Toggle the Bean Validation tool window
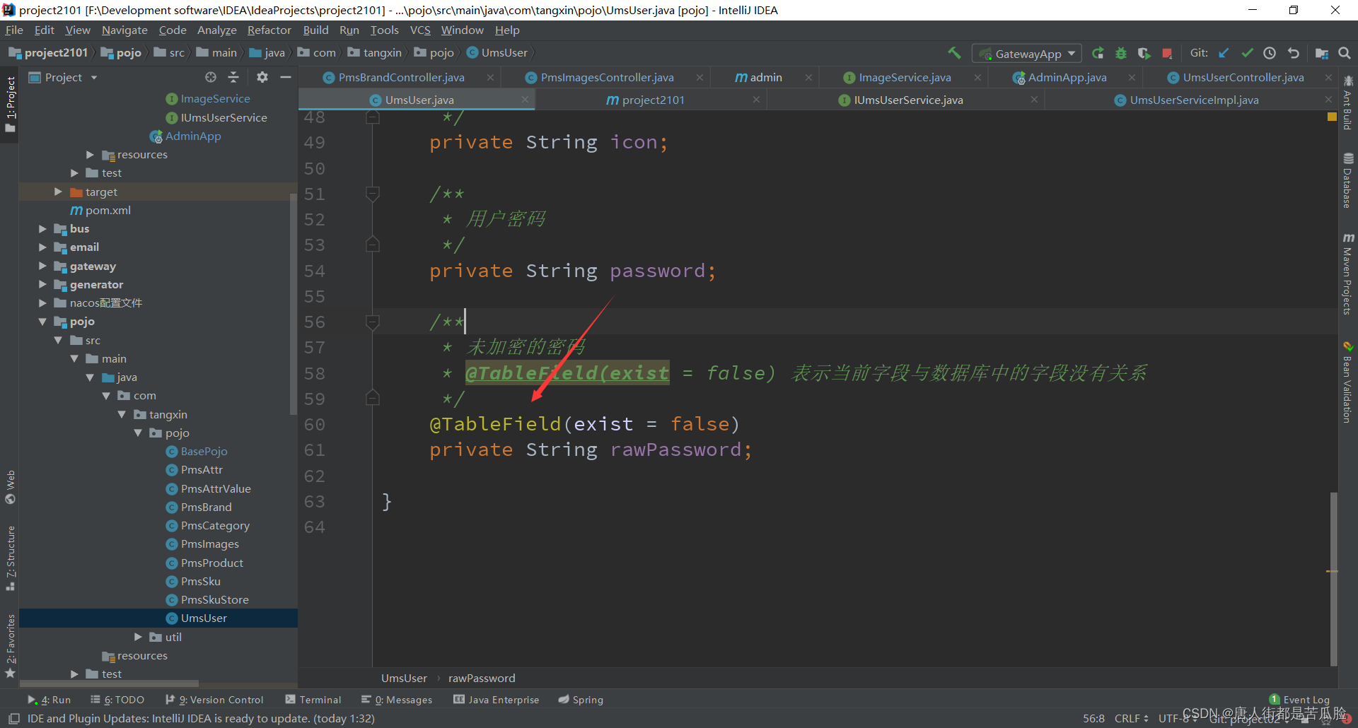 pos(1348,382)
